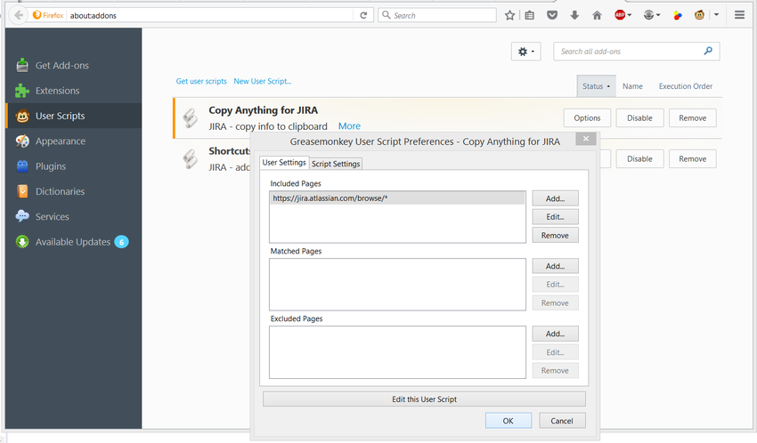
Task: Click the magnifier in browser search box
Action: (x=387, y=15)
